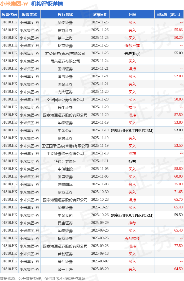Click the 评级 column header
Image resolution: width=184 pixels, height=281 pixels.
click(132, 15)
